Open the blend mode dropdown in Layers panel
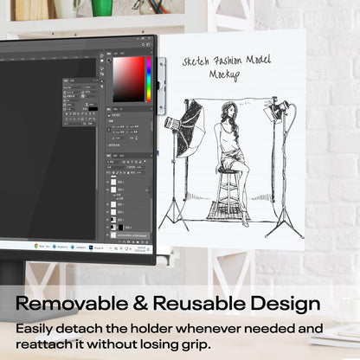Image resolution: width=360 pixels, height=360 pixels. click(x=116, y=168)
